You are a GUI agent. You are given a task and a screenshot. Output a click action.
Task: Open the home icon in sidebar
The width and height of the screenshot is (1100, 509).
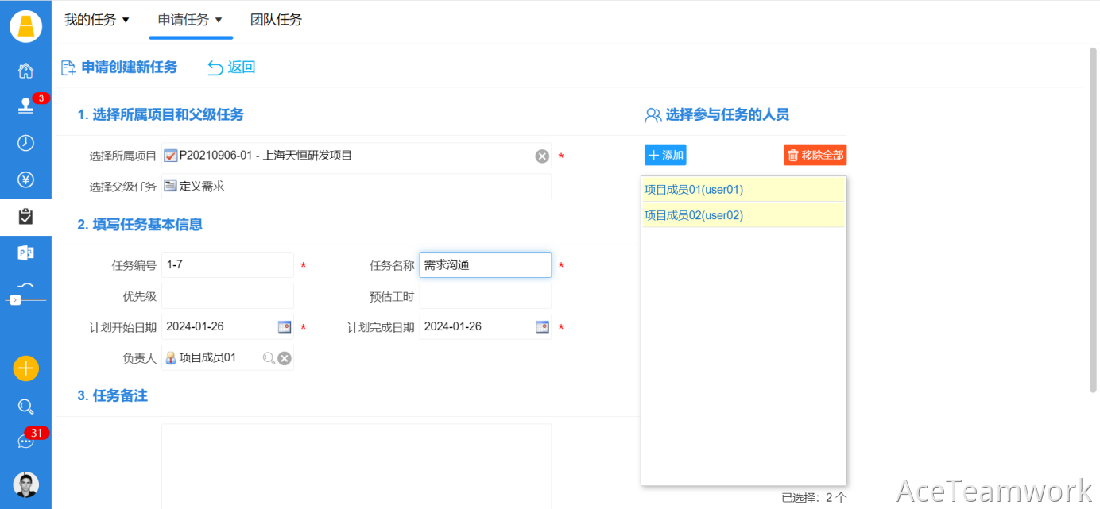point(25,71)
